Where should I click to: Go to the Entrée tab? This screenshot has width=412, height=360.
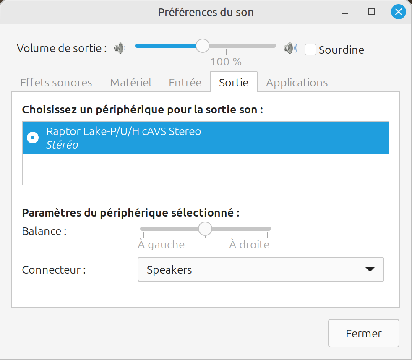tap(185, 83)
